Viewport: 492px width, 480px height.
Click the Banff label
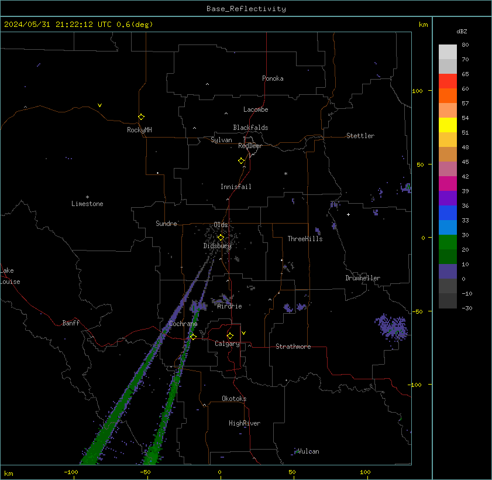[x=71, y=323]
